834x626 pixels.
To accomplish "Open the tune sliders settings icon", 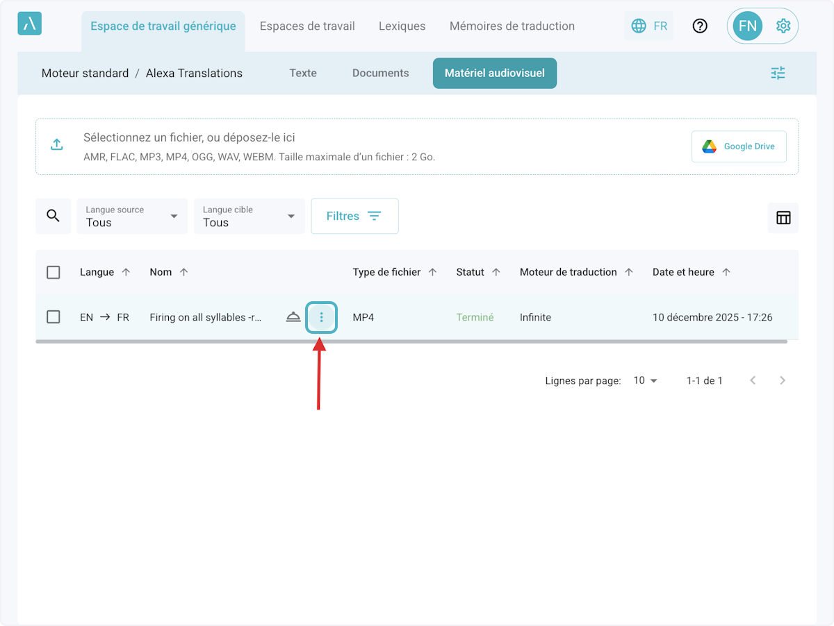I will (778, 73).
